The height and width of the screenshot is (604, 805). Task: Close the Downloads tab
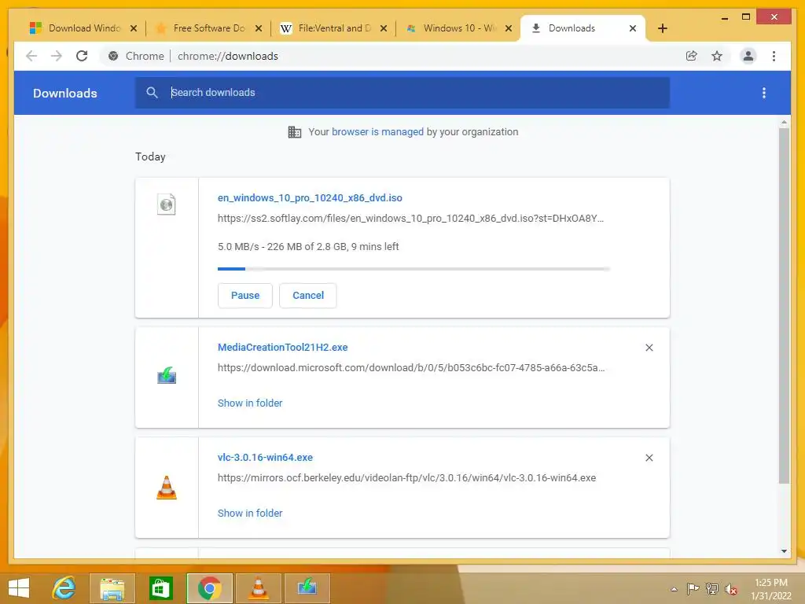coord(633,28)
